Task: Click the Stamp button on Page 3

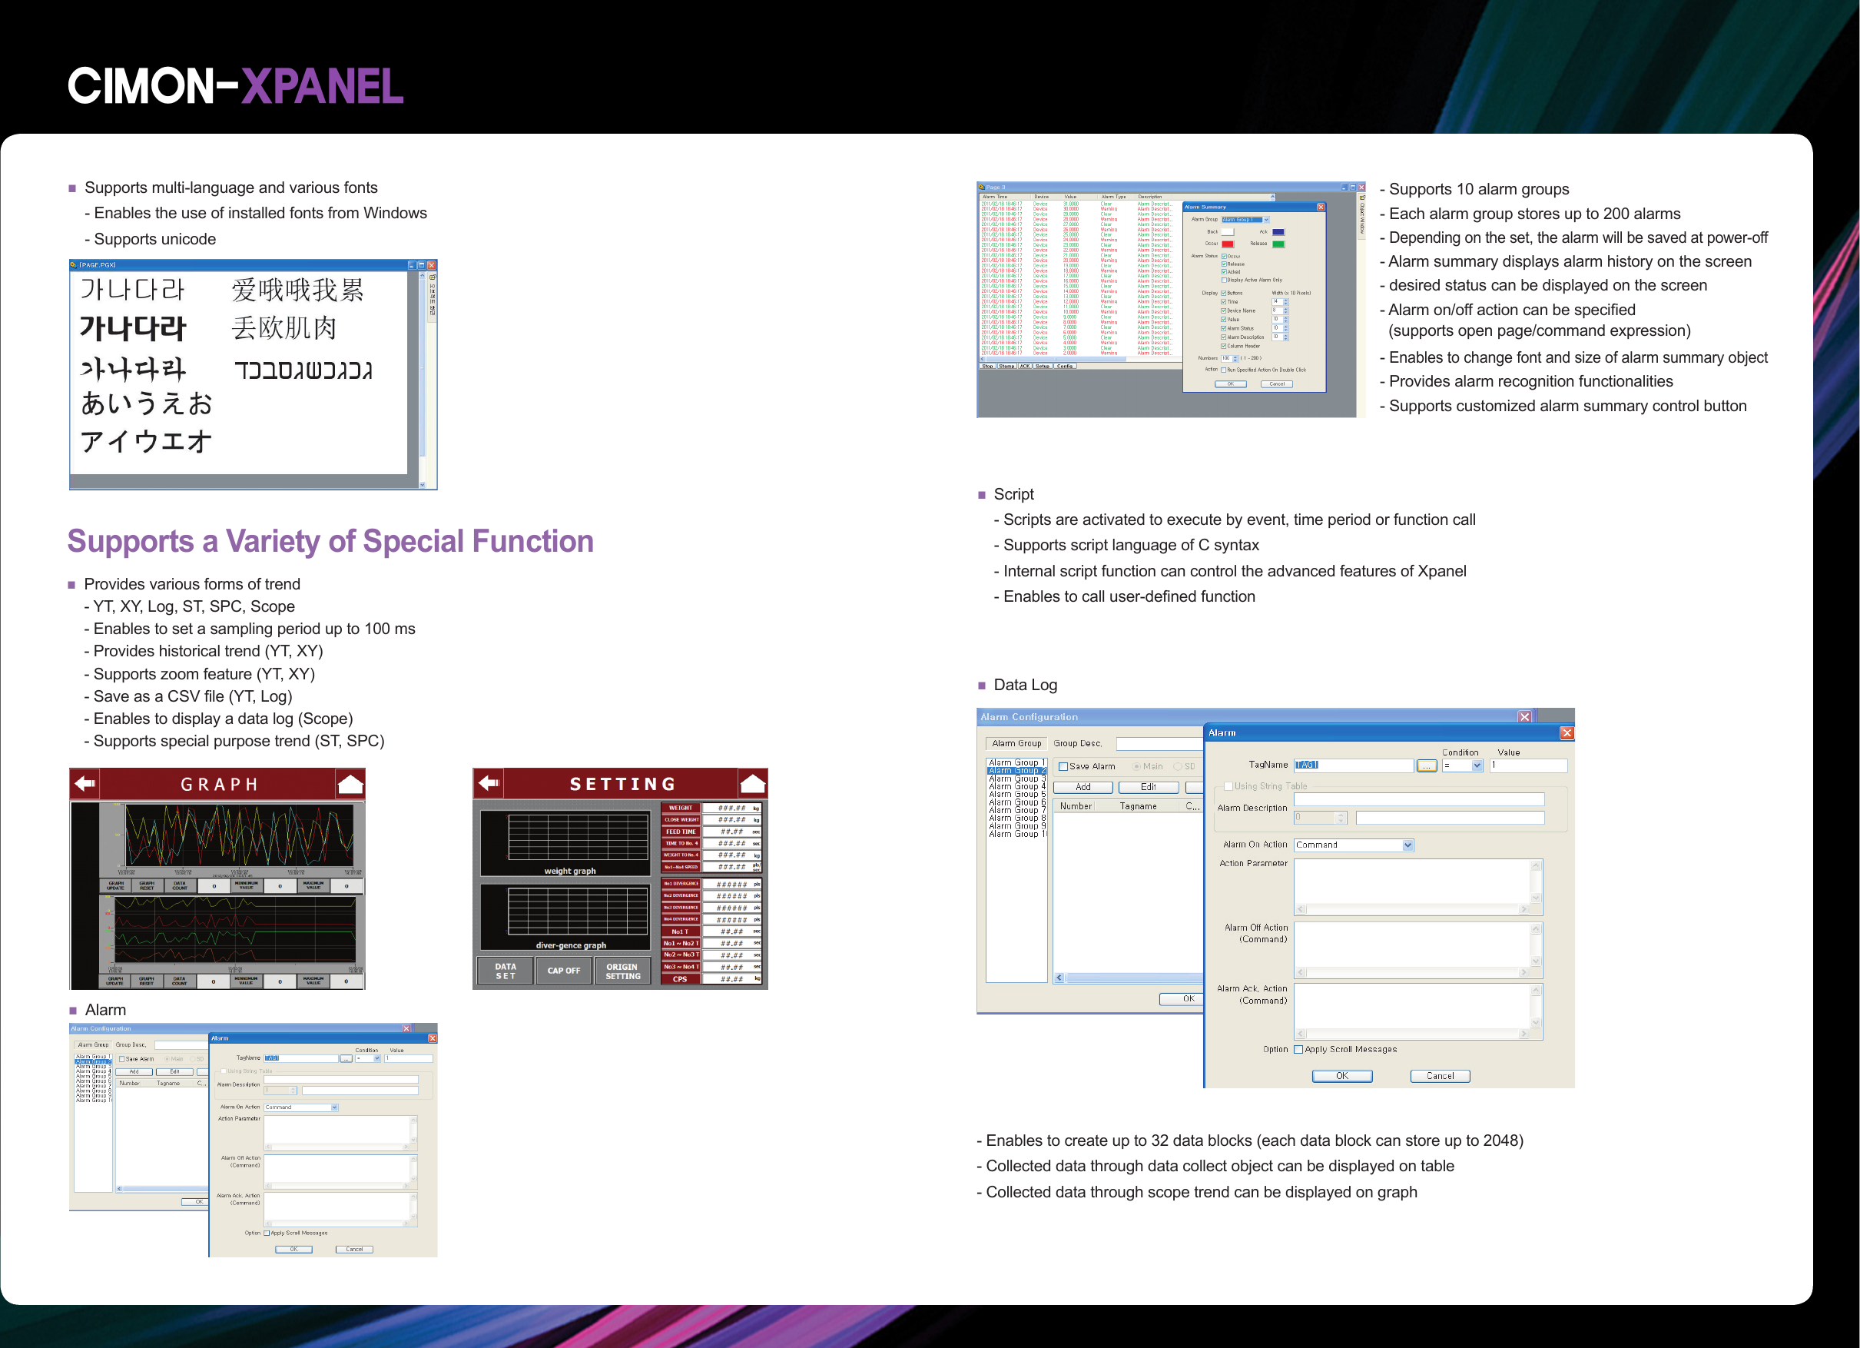Action: [1007, 366]
